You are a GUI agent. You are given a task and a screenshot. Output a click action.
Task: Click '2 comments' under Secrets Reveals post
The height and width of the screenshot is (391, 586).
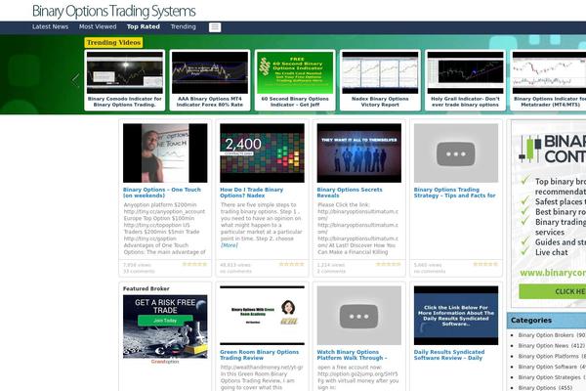(331, 272)
